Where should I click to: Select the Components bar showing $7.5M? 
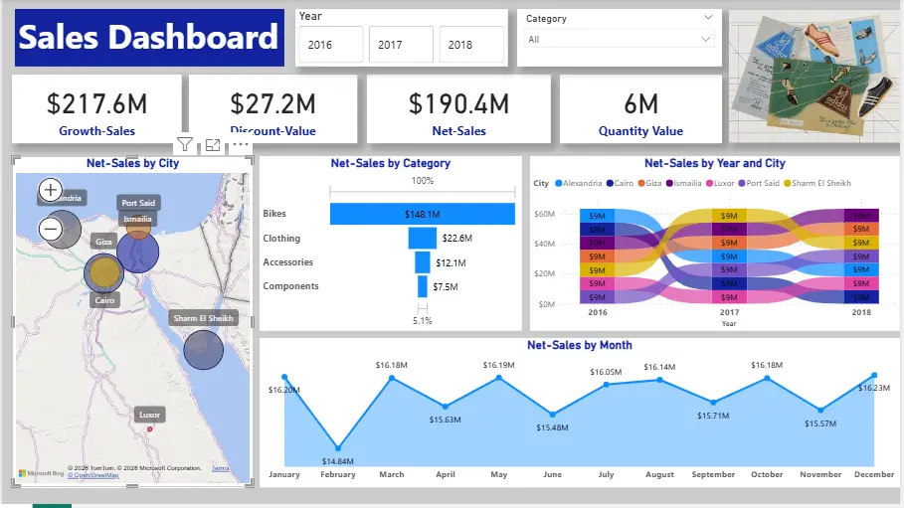pyautogui.click(x=423, y=286)
